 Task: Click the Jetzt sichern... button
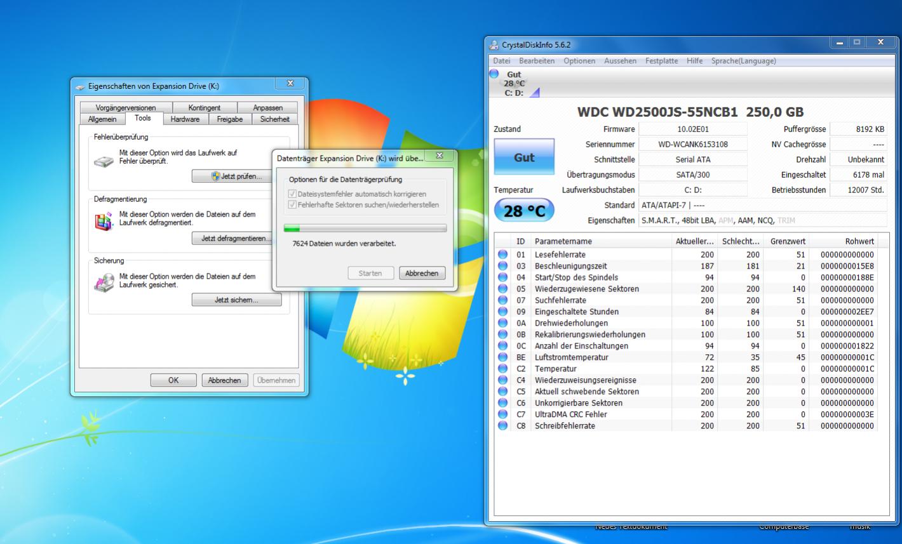236,300
